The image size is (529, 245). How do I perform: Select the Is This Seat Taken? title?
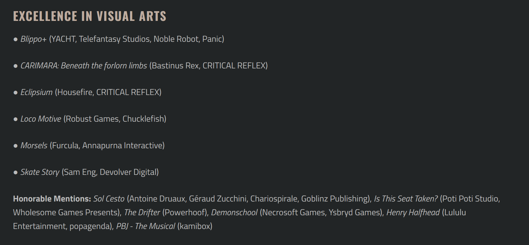point(406,199)
